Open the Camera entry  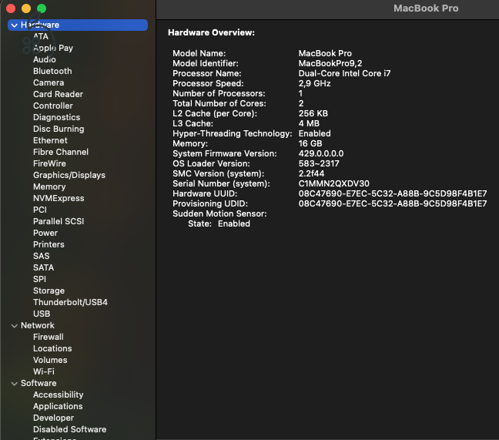pos(49,82)
